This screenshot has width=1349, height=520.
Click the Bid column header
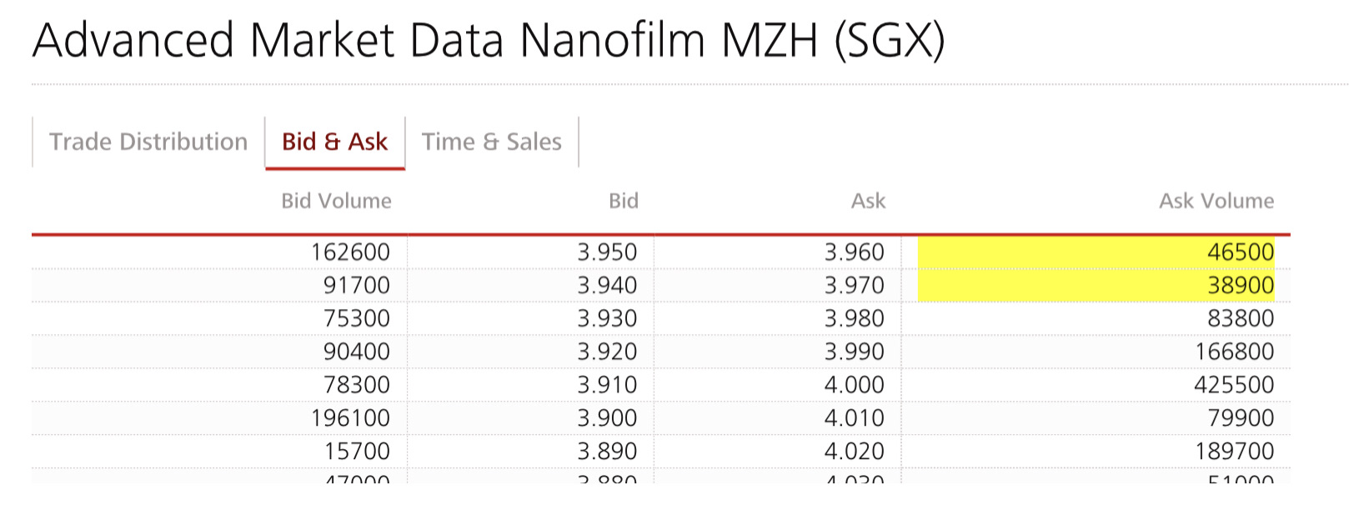[623, 201]
